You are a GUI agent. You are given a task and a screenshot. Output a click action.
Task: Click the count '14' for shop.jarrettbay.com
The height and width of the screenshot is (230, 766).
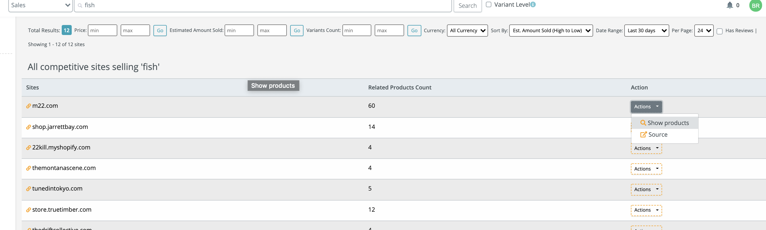pos(371,127)
